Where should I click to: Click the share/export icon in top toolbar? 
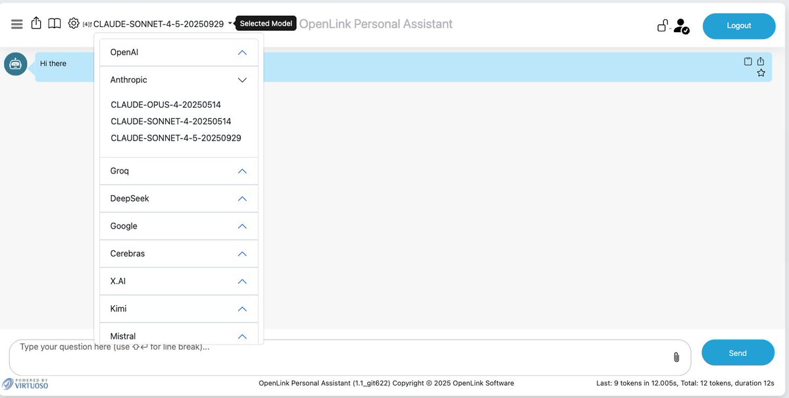(x=36, y=23)
